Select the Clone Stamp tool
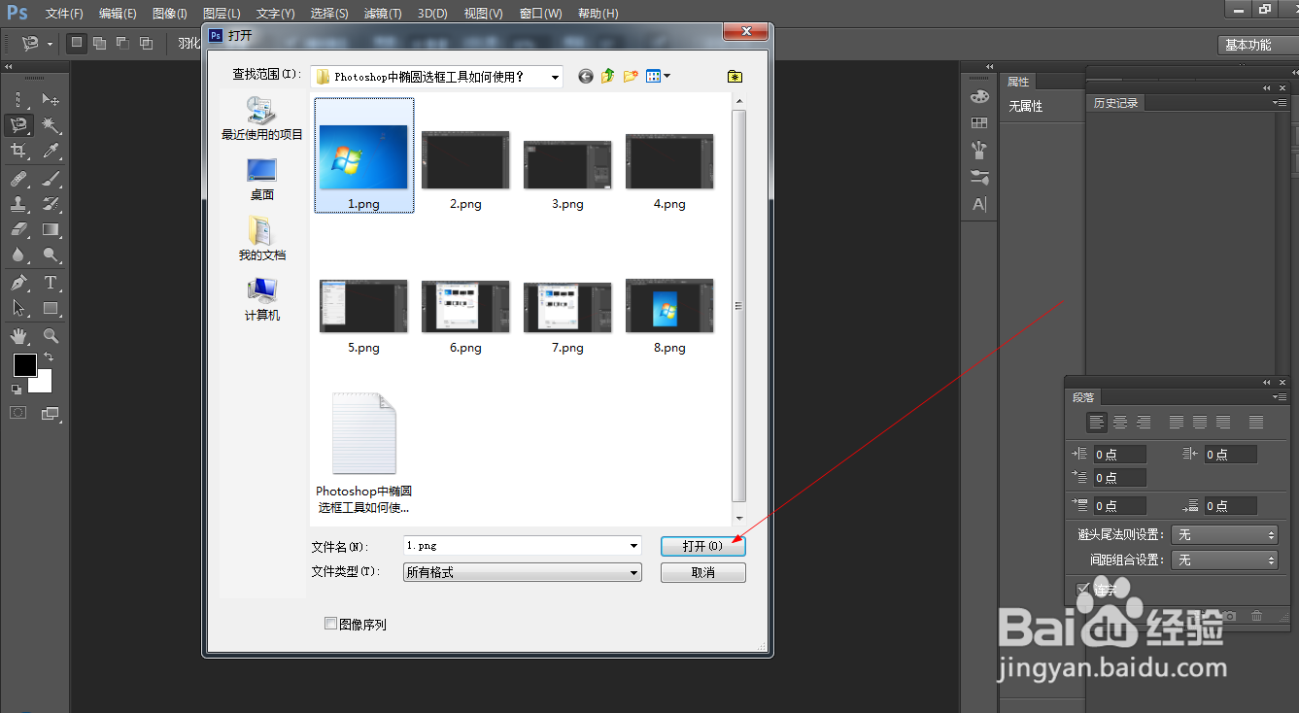 pyautogui.click(x=19, y=203)
